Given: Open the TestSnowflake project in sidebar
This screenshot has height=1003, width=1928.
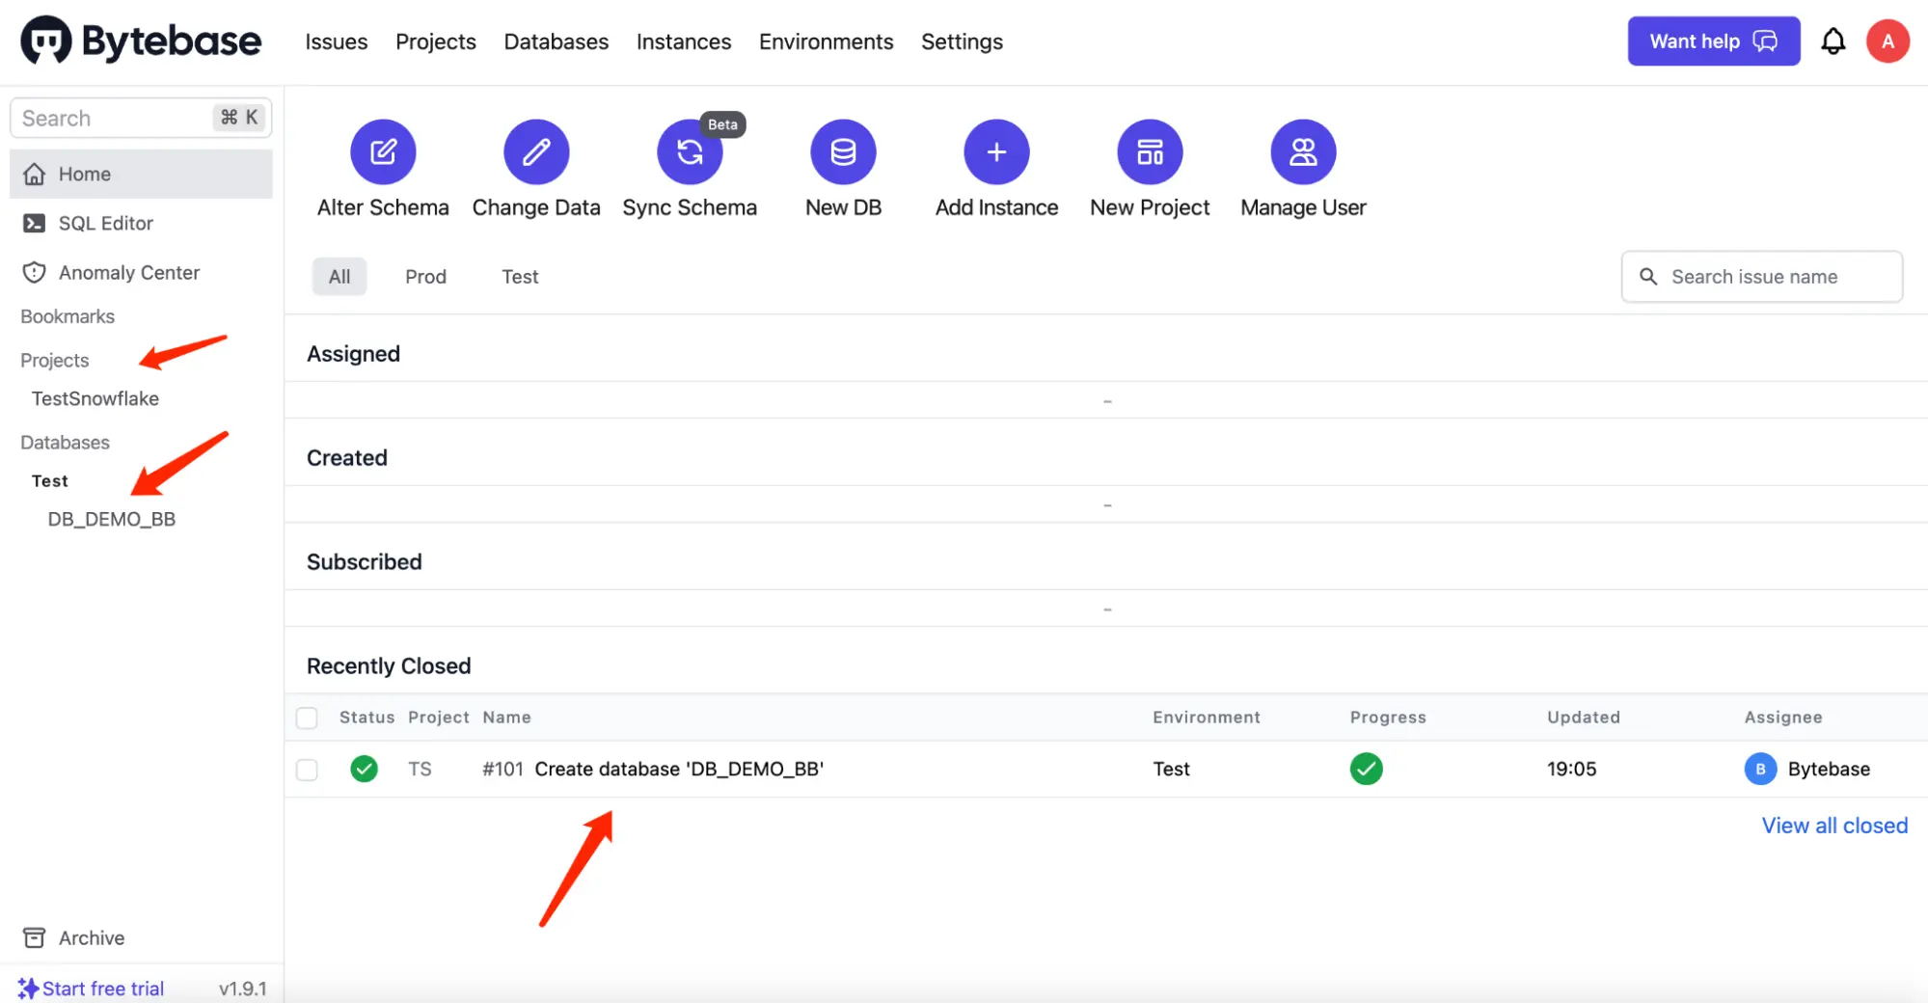Looking at the screenshot, I should point(95,398).
